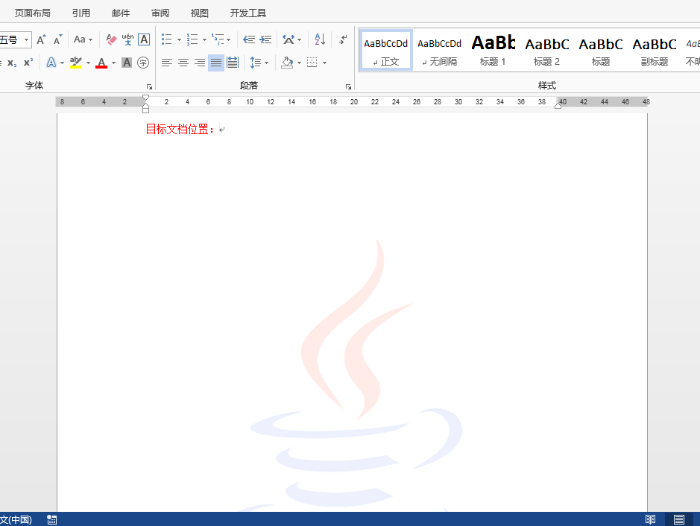700x526 pixels.
Task: Click the Grow Font icon
Action: 41,39
